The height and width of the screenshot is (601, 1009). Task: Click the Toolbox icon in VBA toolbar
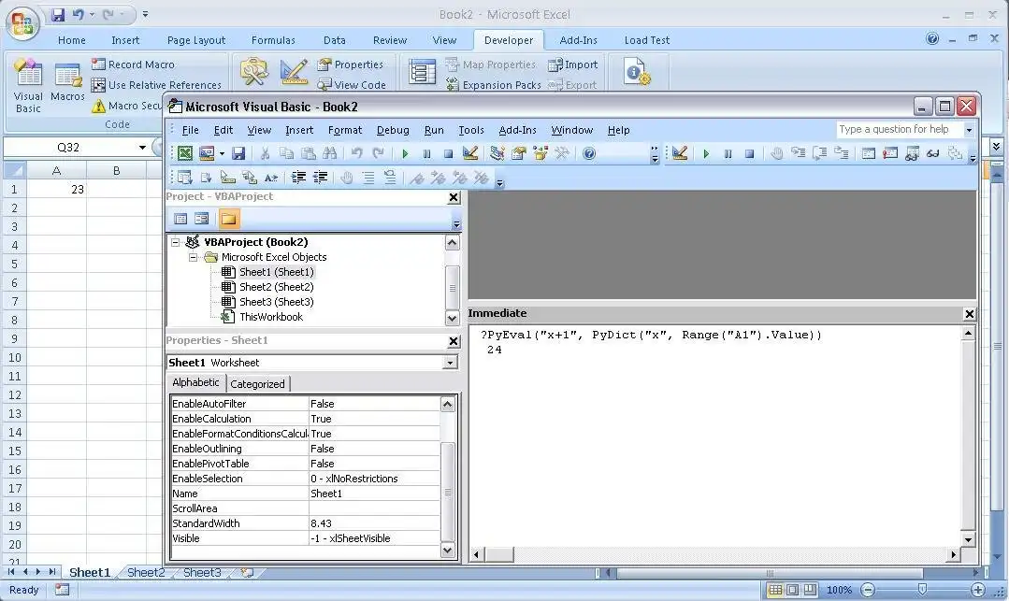(562, 153)
